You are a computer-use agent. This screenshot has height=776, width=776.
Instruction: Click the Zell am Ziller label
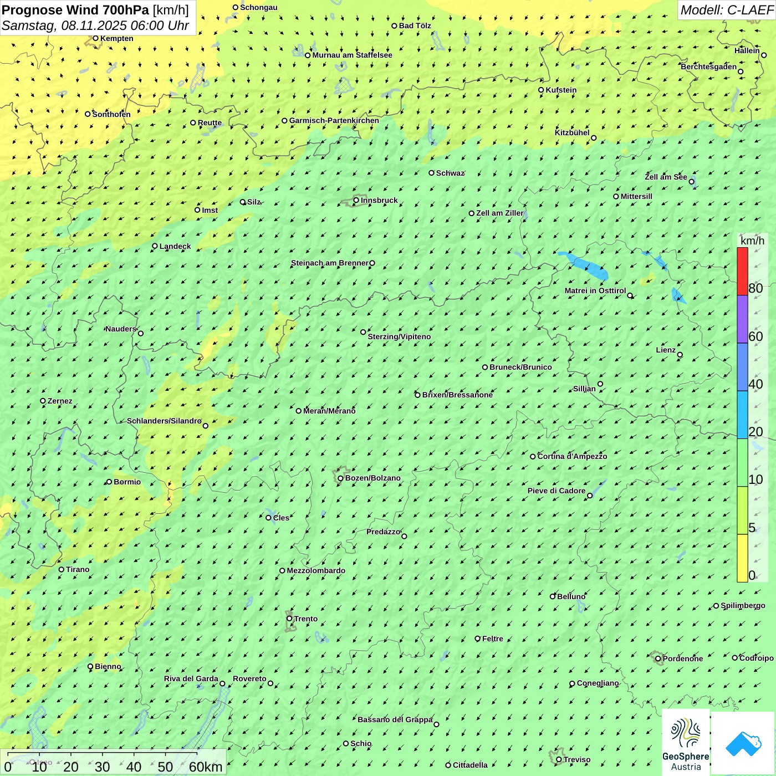point(500,213)
